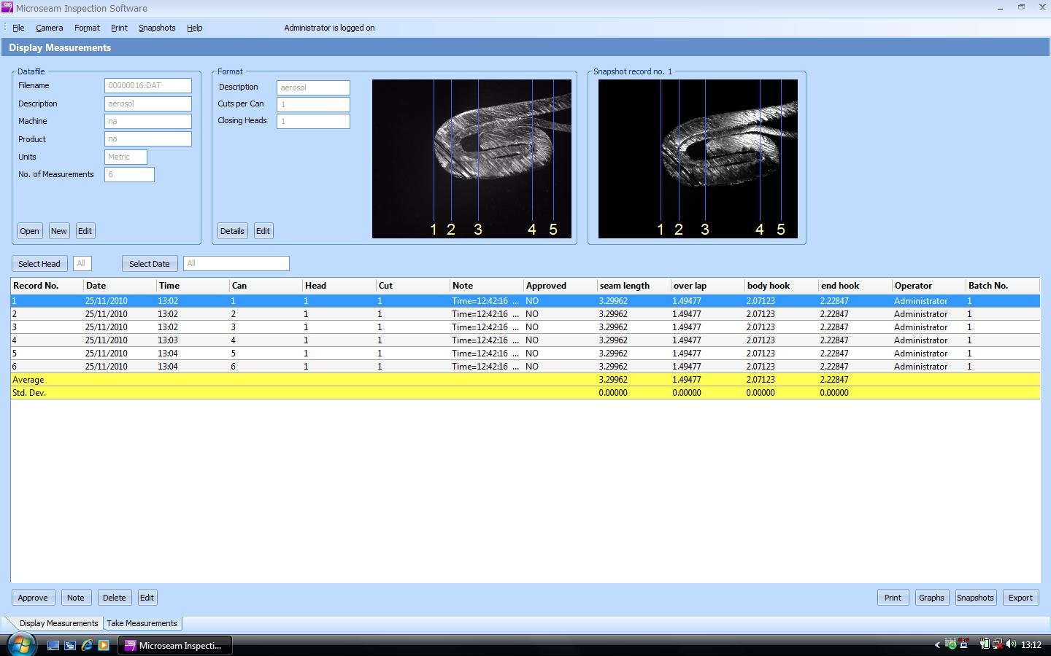Image resolution: width=1051 pixels, height=656 pixels.
Task: Click the Product field
Action: 148,138
